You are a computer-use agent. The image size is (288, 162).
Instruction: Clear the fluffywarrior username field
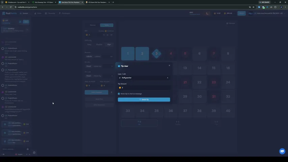point(167,78)
